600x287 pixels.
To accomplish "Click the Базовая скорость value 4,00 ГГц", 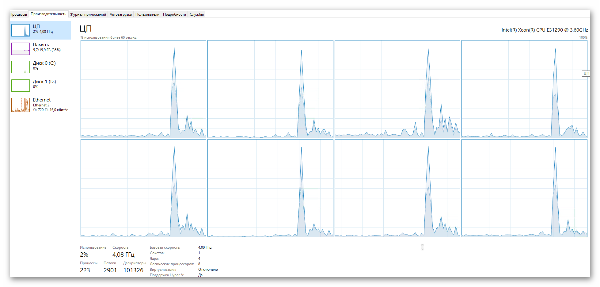I will point(205,247).
